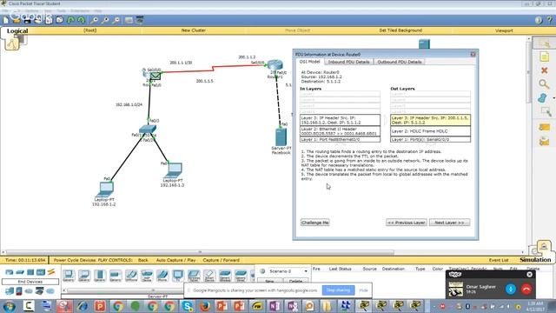Screen dimensions: 556x313
Task: Click the Next Layer button
Action: [450, 223]
